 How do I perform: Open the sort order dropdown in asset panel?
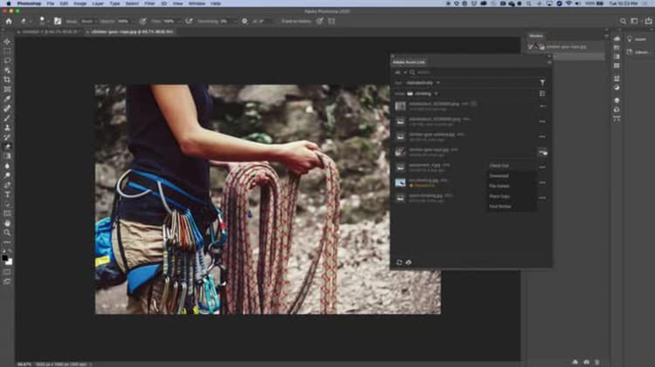coord(424,83)
